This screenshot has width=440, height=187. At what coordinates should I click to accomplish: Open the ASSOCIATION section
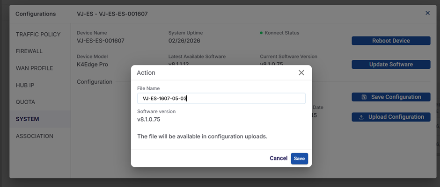[x=35, y=136]
